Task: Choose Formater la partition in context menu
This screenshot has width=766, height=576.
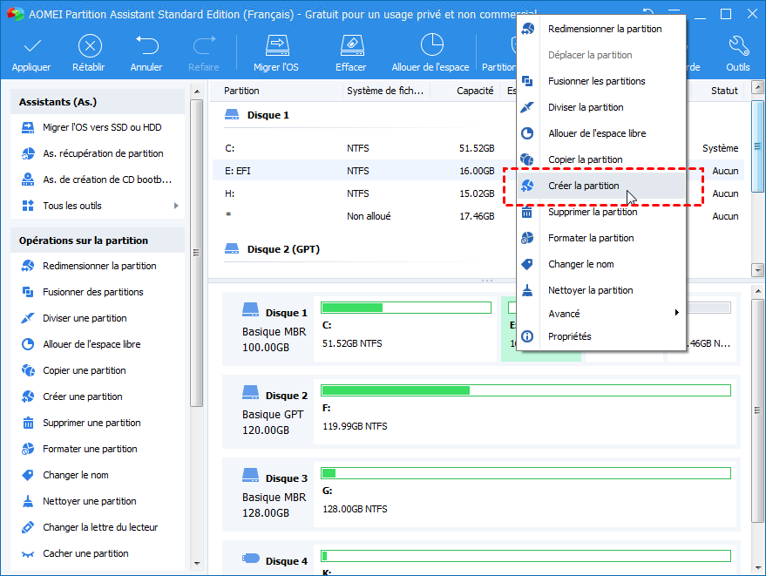Action: tap(602, 238)
